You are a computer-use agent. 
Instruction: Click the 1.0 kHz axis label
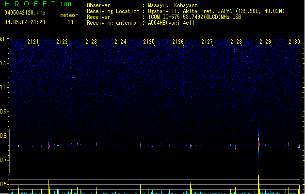point(4,87)
